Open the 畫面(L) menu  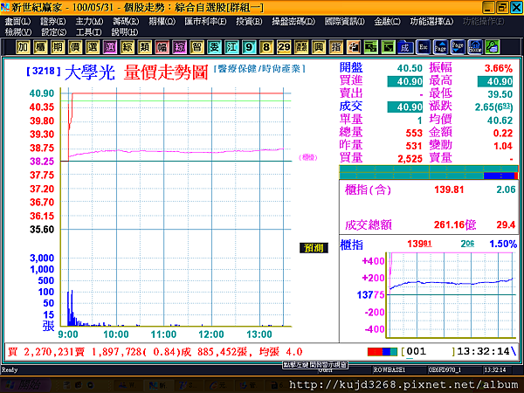pos(17,22)
